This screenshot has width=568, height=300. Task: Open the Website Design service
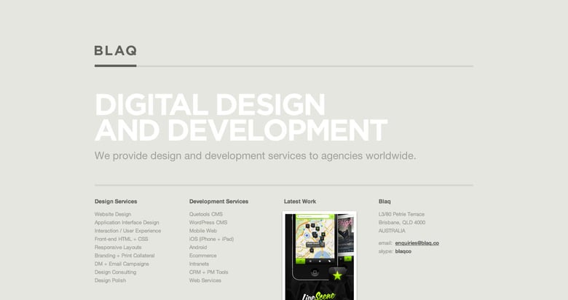click(113, 214)
